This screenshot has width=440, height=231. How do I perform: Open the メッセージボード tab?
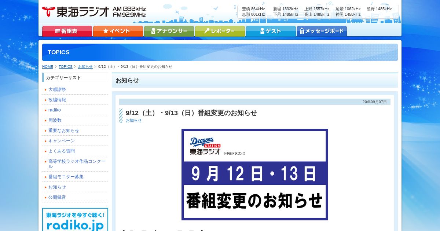pos(322,31)
